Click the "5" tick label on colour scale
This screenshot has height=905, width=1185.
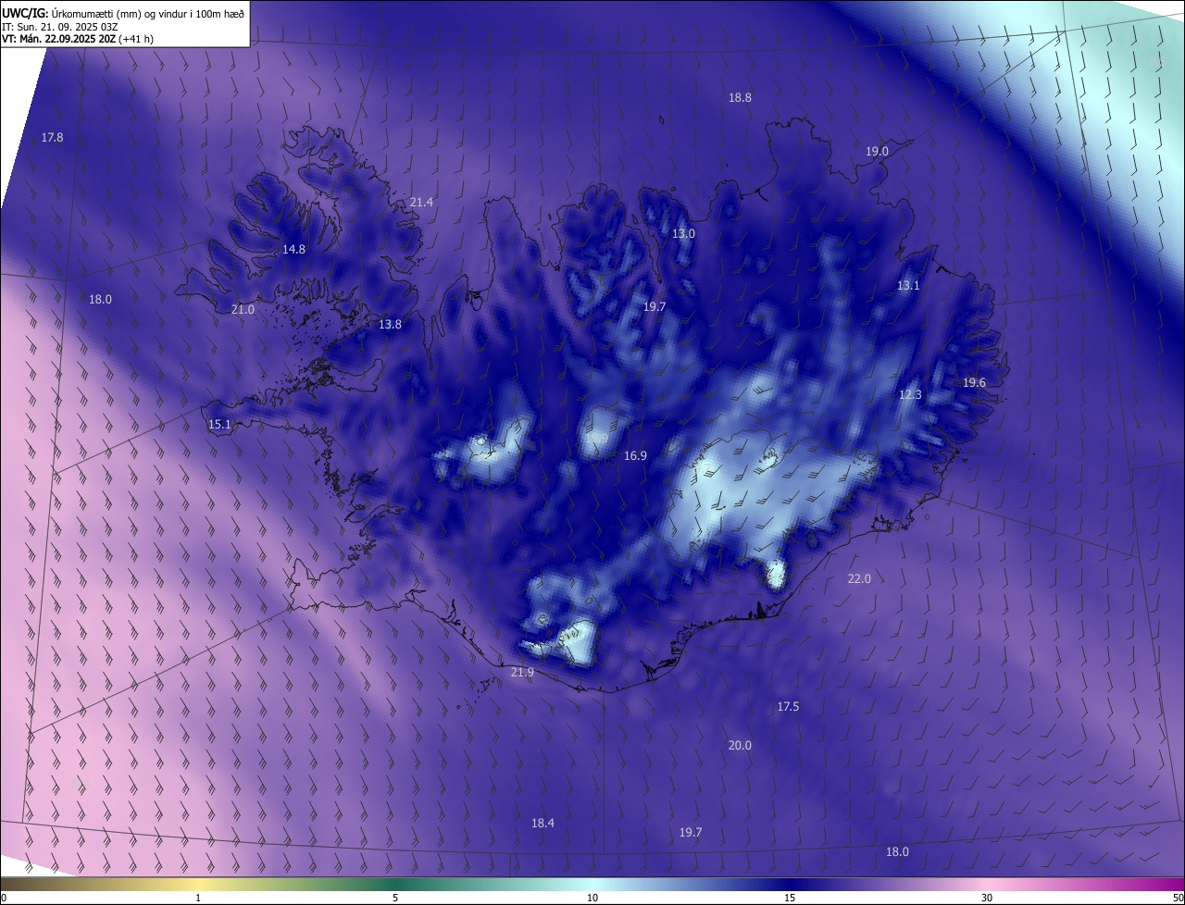tap(395, 898)
